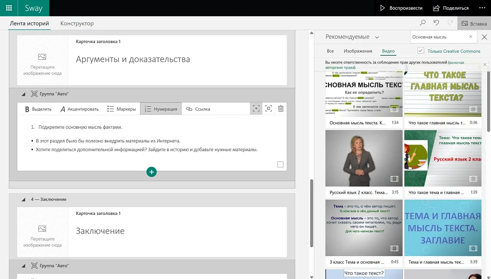
Task: Collapse section 4 — Заключение
Action: coord(23,199)
